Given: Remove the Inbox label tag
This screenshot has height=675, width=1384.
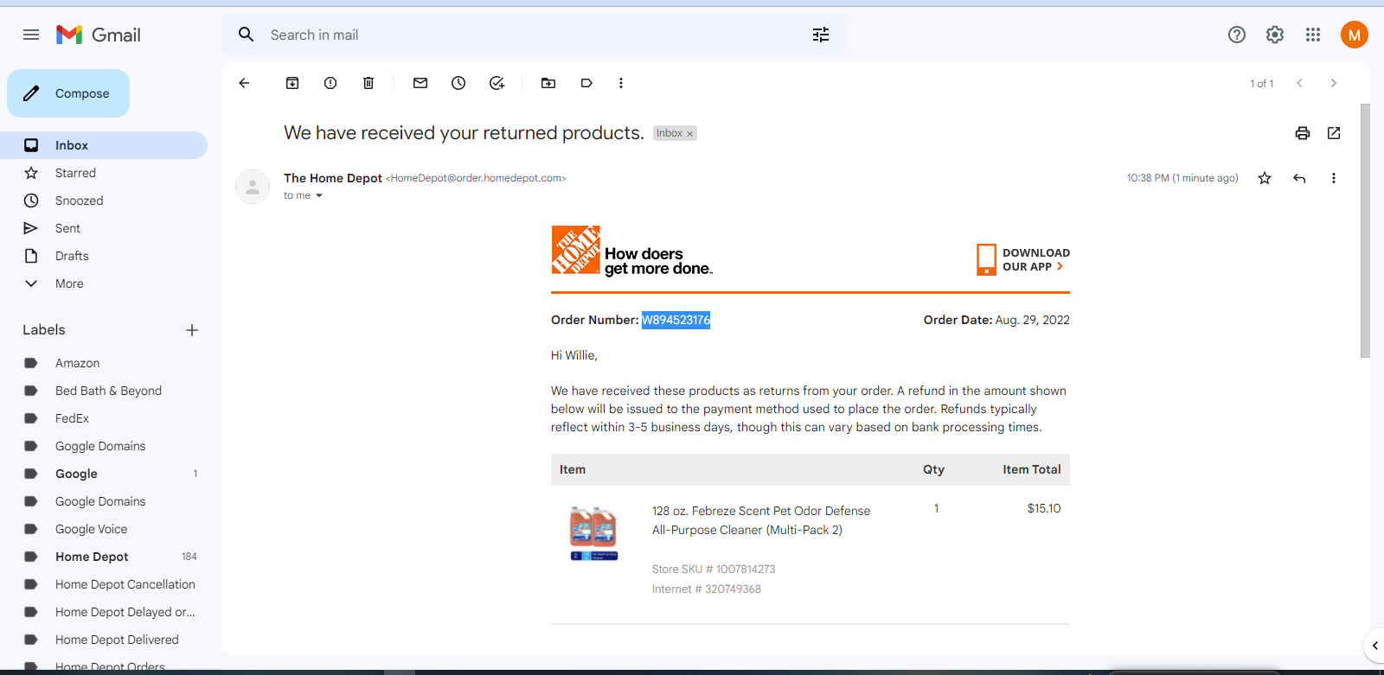Looking at the screenshot, I should click(689, 134).
